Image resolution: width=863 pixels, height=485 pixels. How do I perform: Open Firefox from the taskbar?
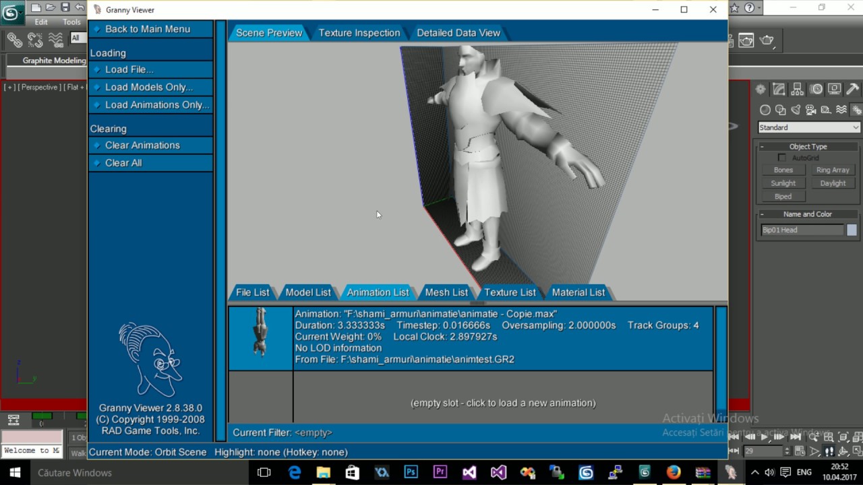point(674,472)
